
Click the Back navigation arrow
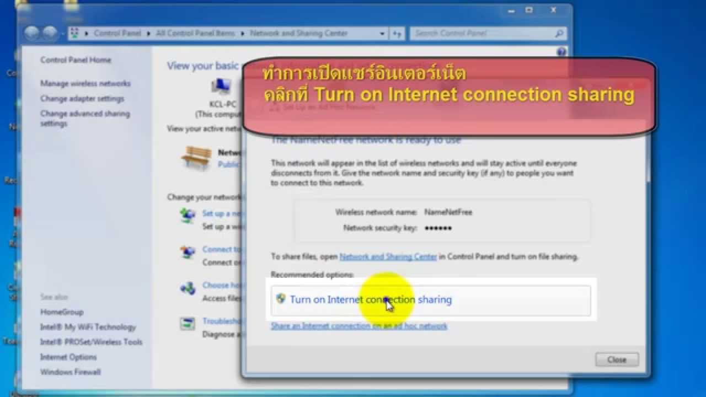point(31,33)
